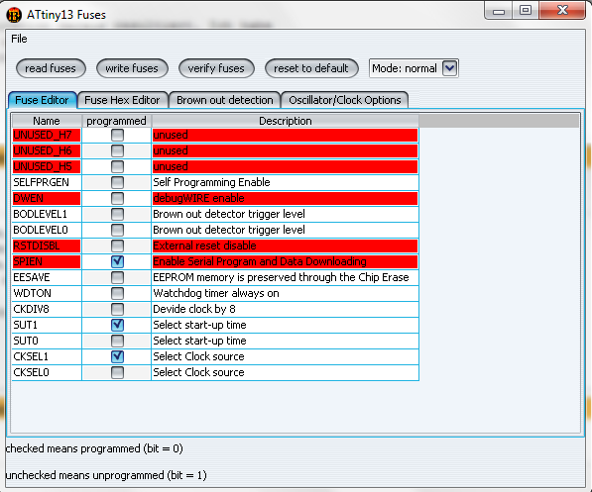Click the Description column header
Screen dimensions: 592x492
click(285, 121)
